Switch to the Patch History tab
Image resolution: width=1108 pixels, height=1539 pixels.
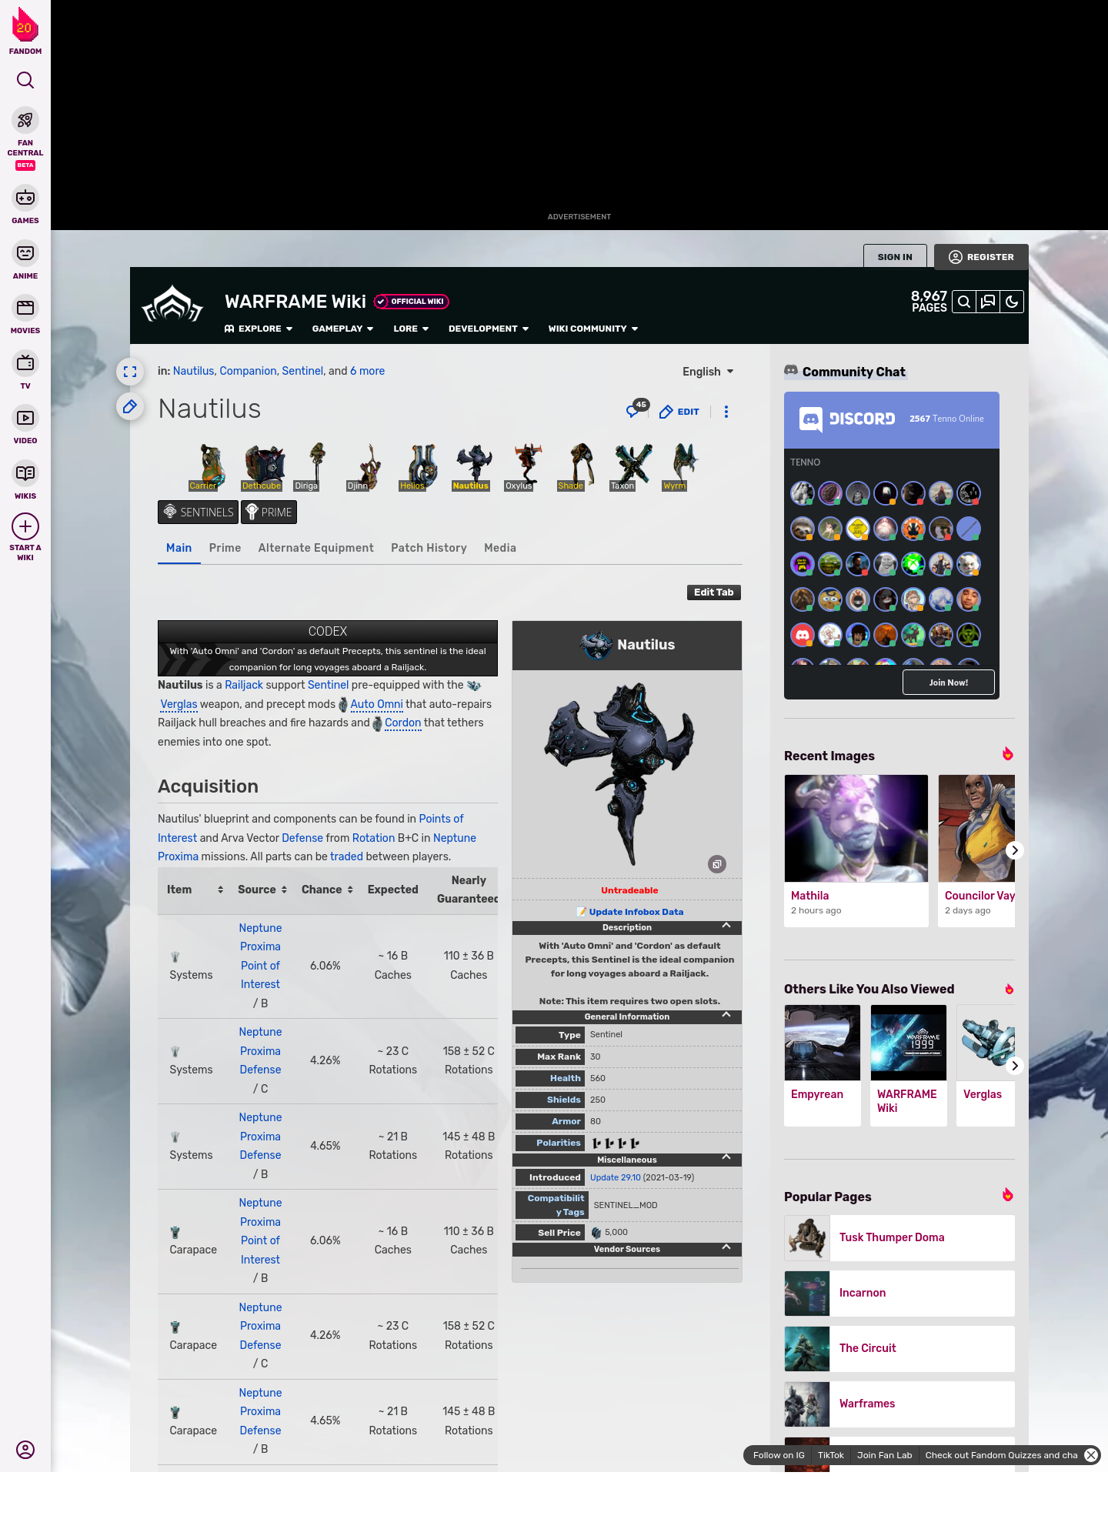click(x=429, y=548)
